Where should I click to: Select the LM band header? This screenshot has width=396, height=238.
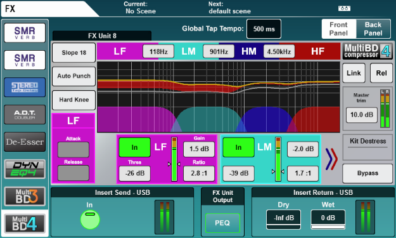pyautogui.click(x=188, y=51)
